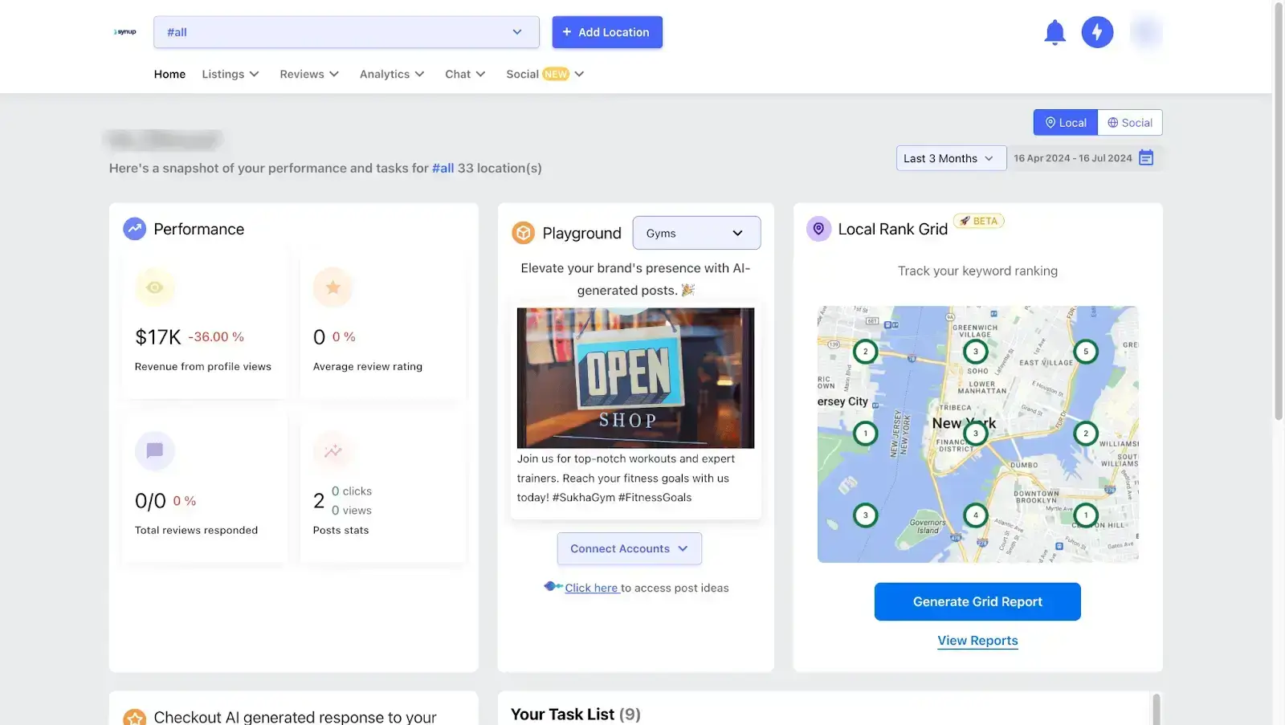Screen dimensions: 1285x725
Task: Click the page vertical scrollbar
Action: (1279, 210)
